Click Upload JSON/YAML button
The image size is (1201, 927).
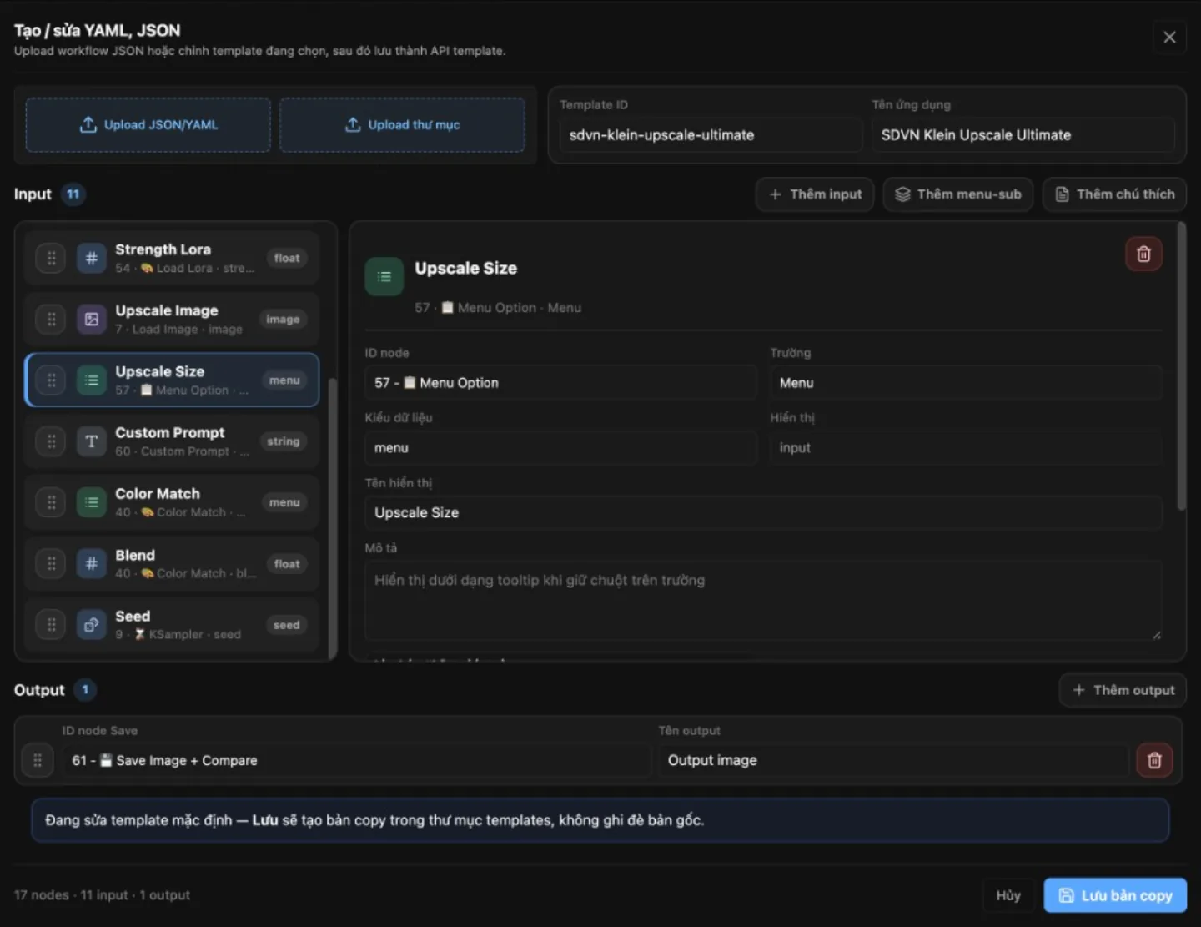pyautogui.click(x=148, y=124)
